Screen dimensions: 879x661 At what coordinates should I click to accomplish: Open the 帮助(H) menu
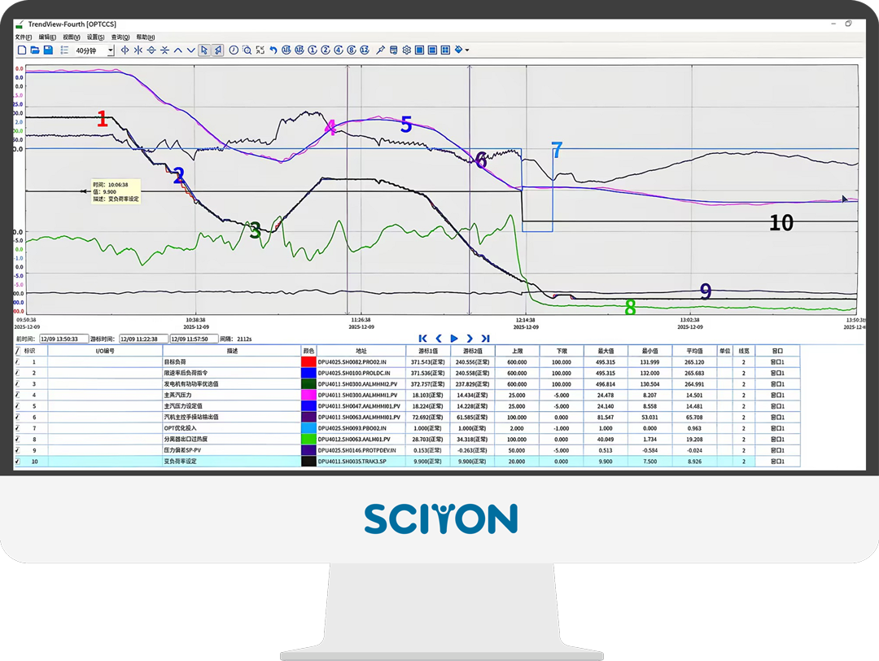(x=145, y=37)
